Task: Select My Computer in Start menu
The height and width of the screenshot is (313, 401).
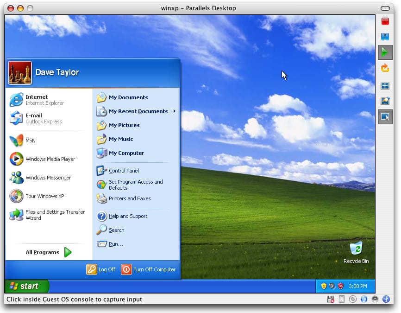Action: (126, 153)
